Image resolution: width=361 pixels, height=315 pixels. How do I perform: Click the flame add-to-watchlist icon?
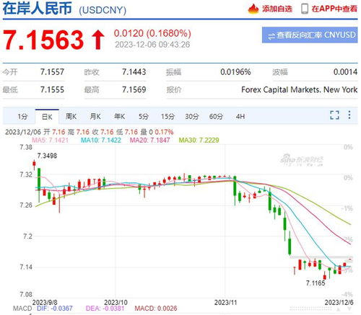click(253, 9)
